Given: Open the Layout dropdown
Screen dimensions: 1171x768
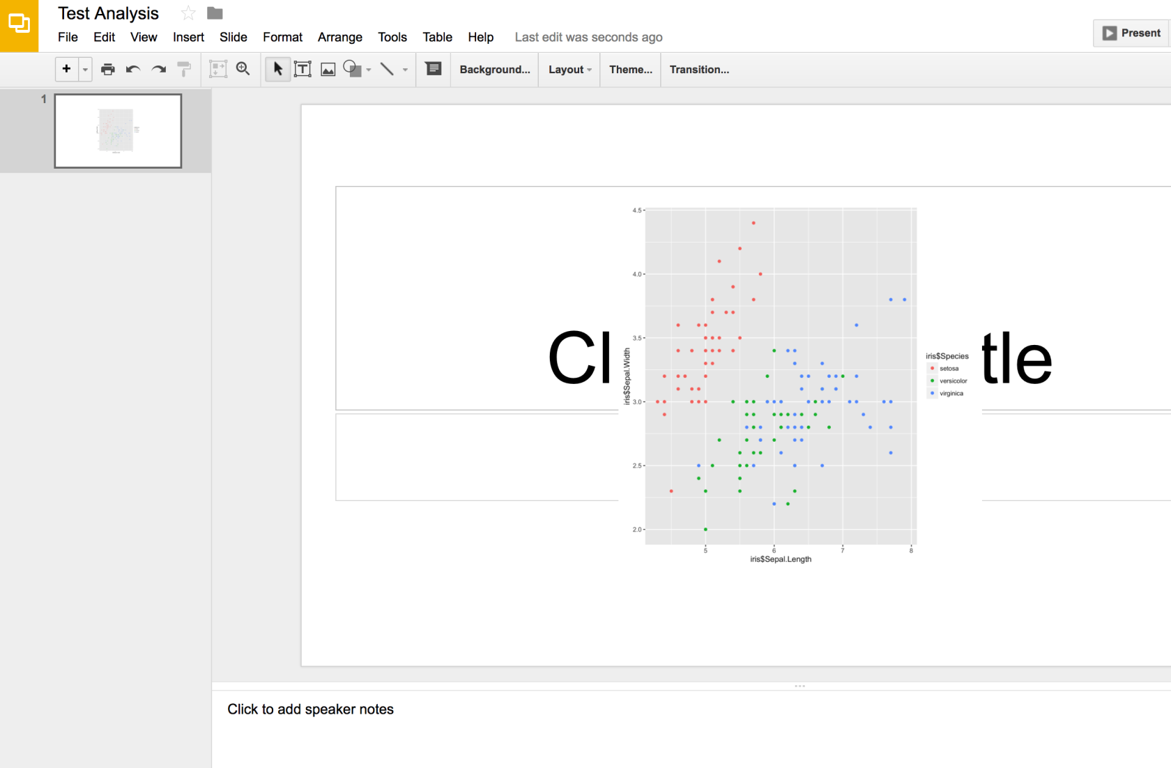Looking at the screenshot, I should click(569, 70).
